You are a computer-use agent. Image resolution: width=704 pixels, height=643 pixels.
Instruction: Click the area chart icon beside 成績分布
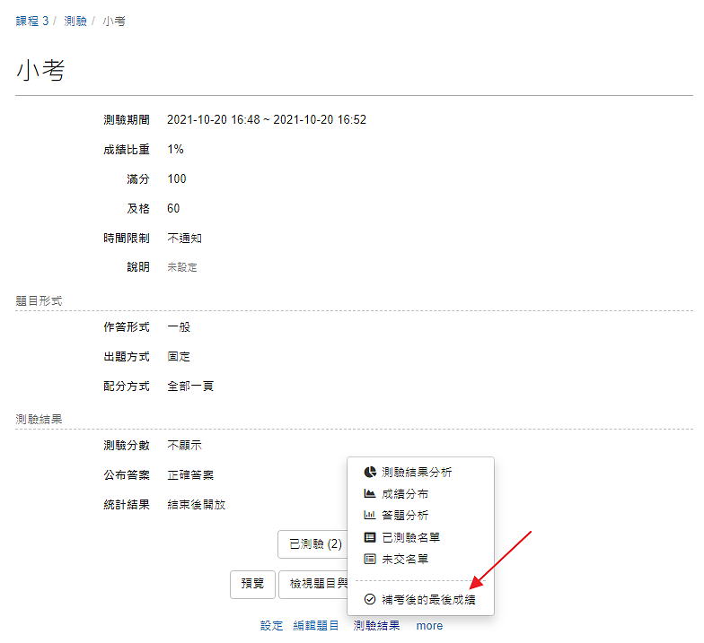(370, 493)
